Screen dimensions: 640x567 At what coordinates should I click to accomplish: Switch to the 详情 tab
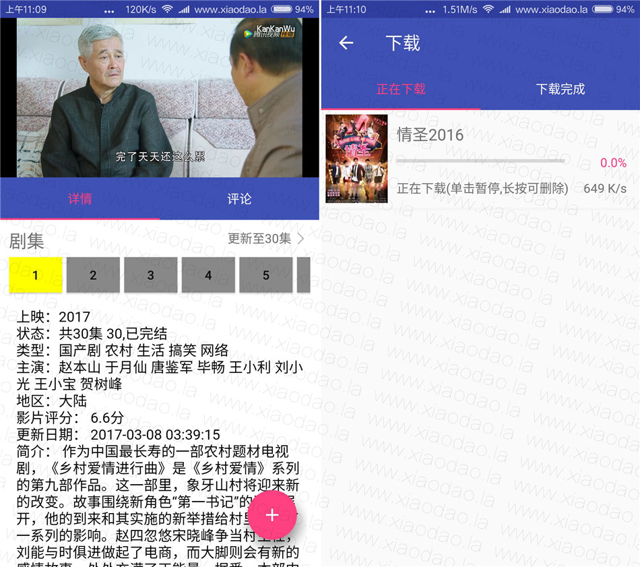click(80, 199)
